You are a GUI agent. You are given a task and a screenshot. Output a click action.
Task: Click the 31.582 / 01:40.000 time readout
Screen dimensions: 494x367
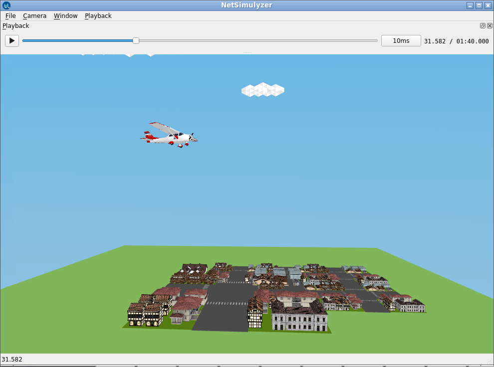456,41
